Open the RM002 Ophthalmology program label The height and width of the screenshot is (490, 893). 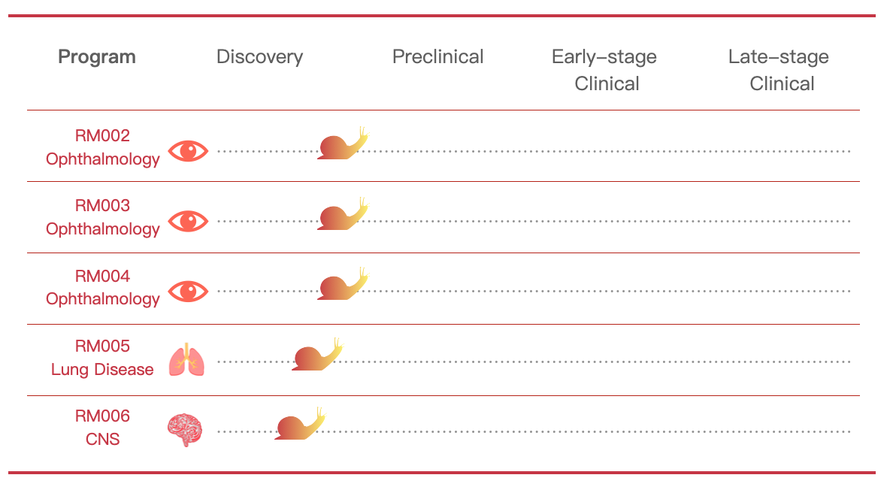(x=102, y=147)
